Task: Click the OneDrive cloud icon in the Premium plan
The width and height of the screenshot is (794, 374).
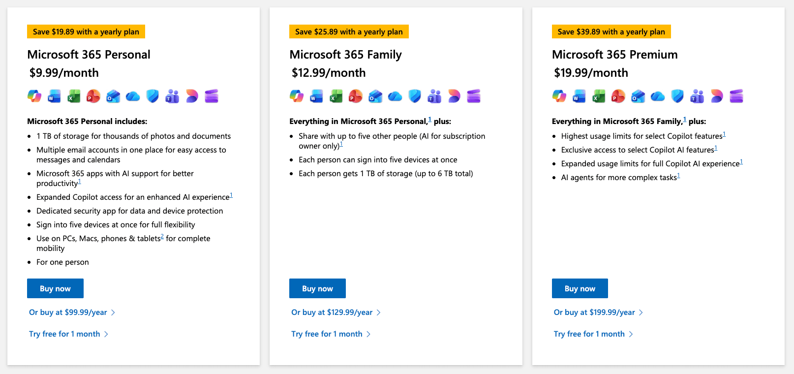Action: pos(658,96)
